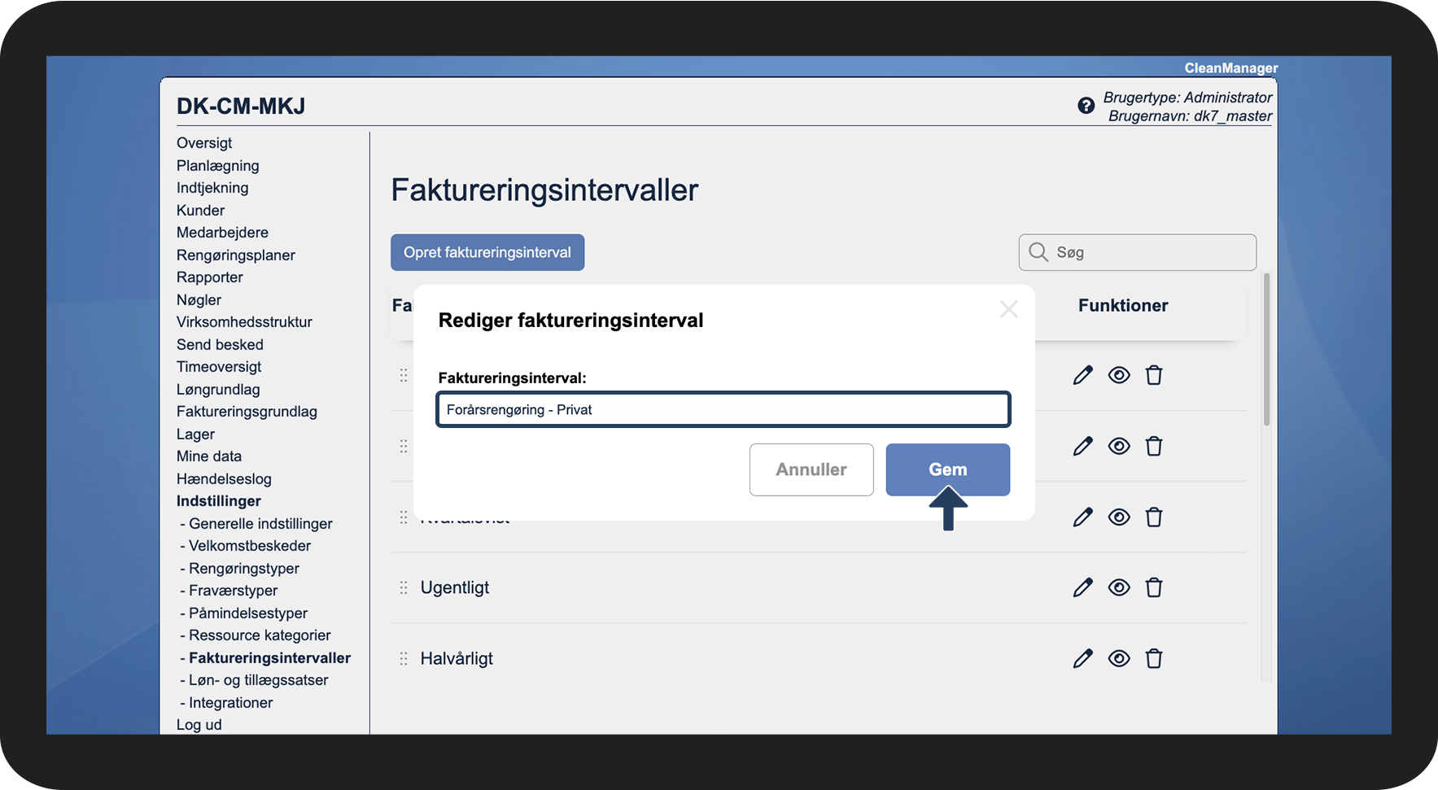Select Indstillinger menu heading
1438x790 pixels.
coord(219,501)
